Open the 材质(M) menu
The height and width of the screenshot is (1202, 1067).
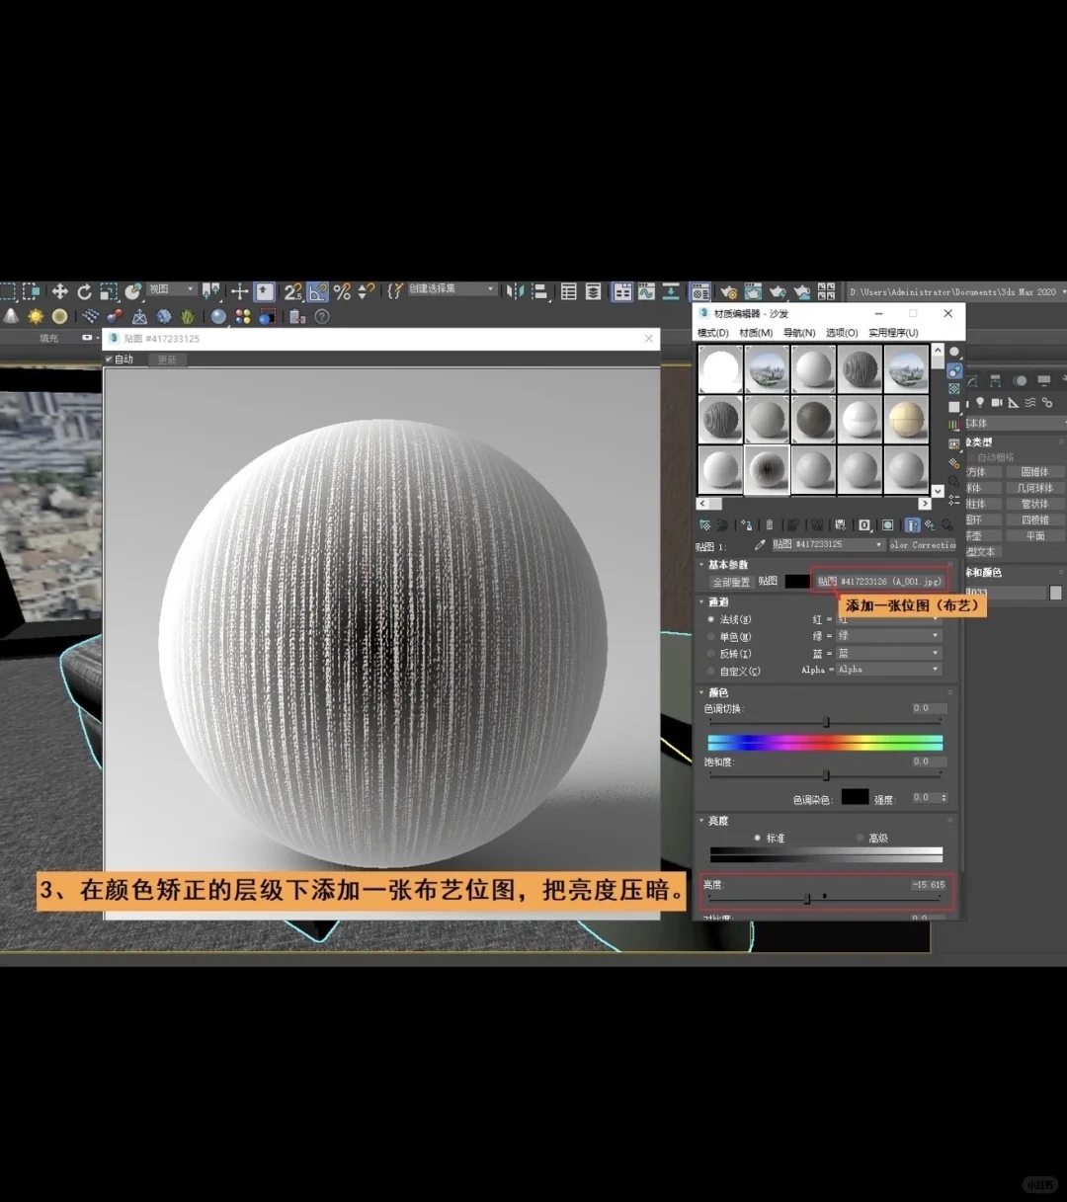click(756, 334)
